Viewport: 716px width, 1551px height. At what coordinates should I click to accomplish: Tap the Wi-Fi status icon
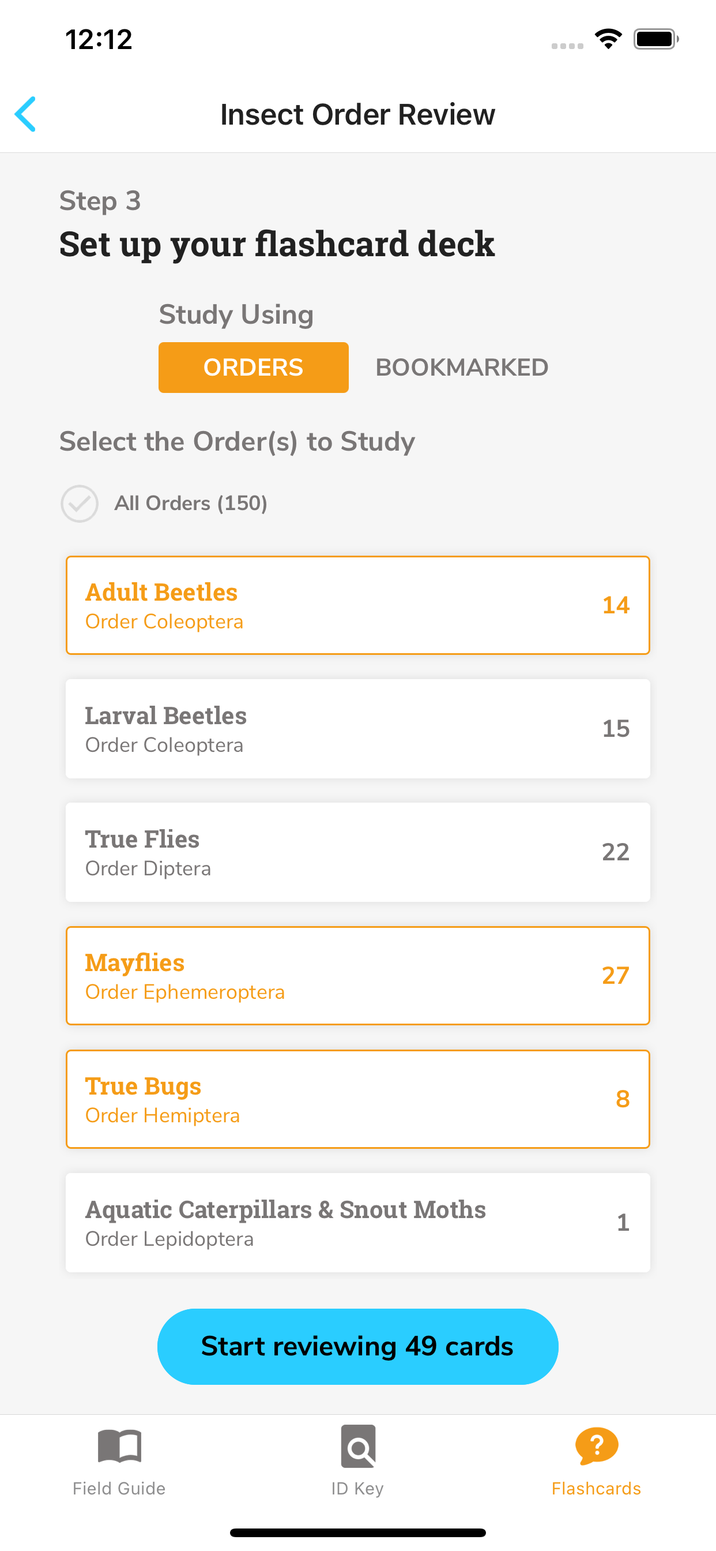point(608,39)
